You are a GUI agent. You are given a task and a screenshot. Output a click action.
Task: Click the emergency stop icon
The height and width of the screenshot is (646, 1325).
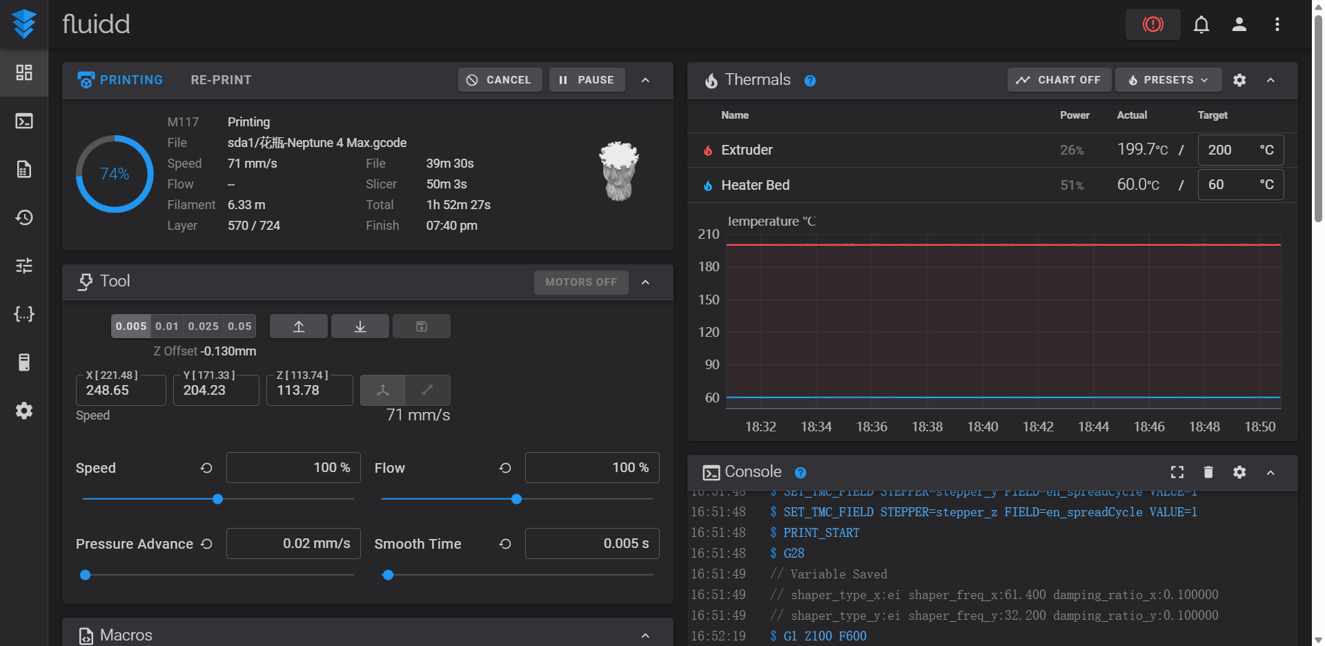point(1152,25)
